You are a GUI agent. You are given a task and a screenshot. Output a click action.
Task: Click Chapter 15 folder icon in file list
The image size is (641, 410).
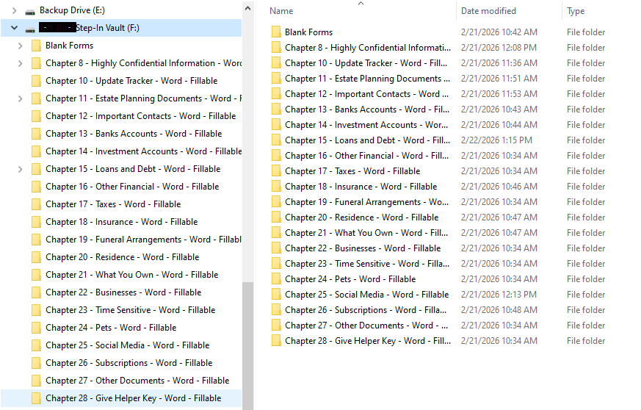click(276, 140)
